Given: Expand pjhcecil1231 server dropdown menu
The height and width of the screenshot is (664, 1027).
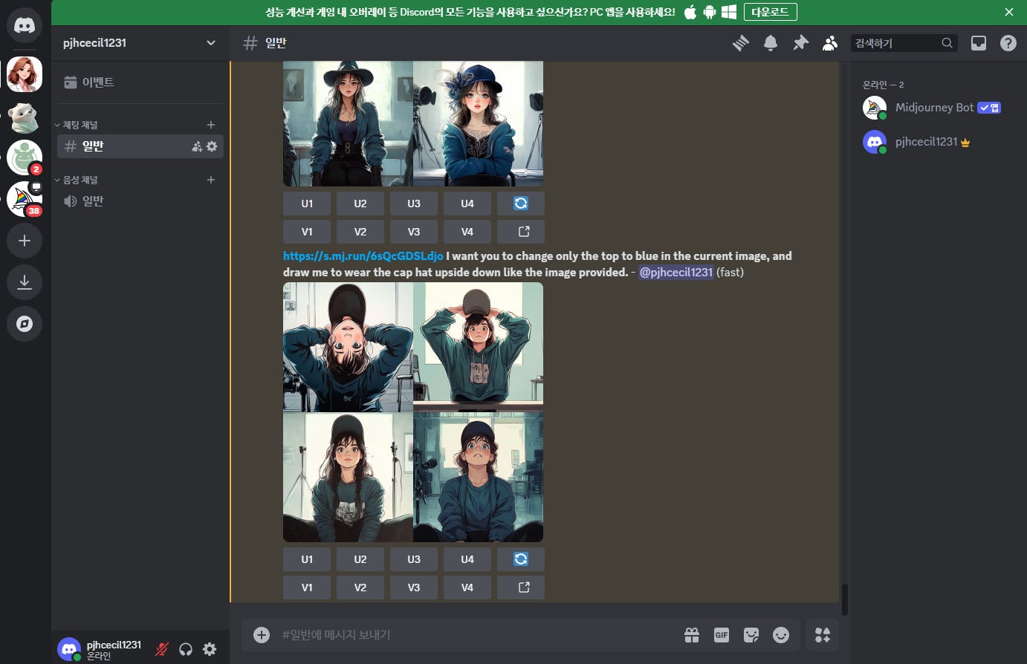Looking at the screenshot, I should pos(210,43).
